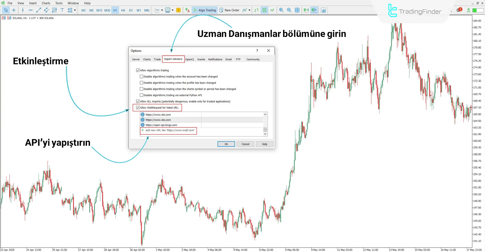Activate the crosshair tool
The width and height of the screenshot is (485, 252).
click(14, 10)
